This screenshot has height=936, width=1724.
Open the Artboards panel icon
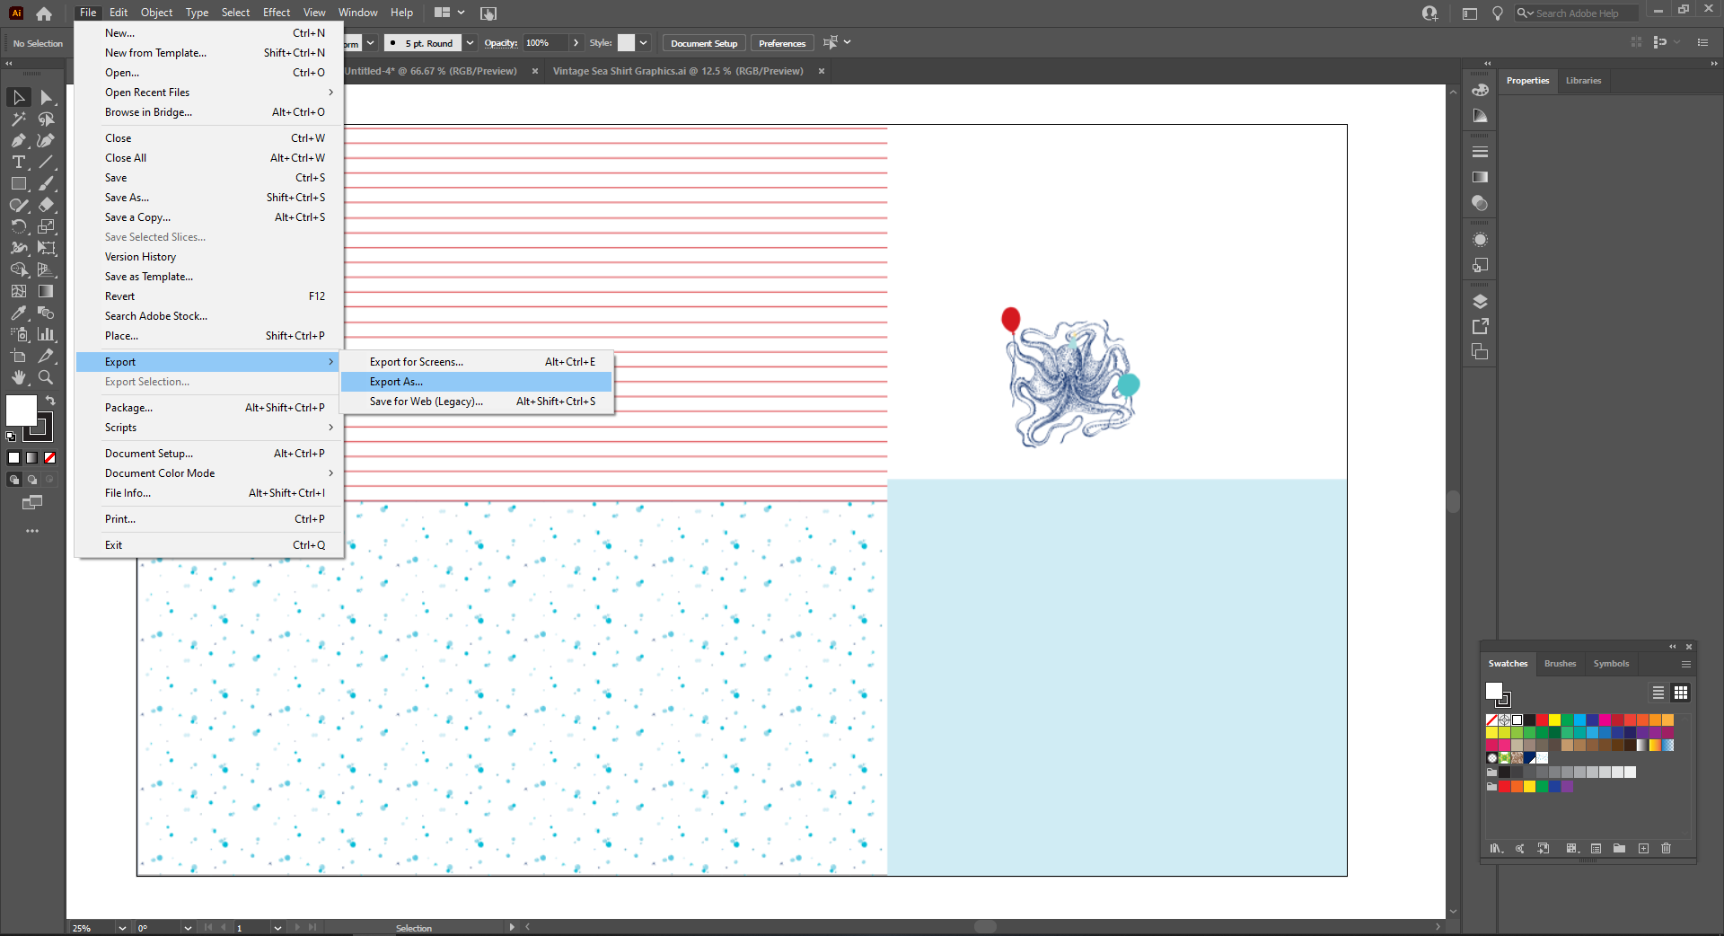pyautogui.click(x=1480, y=351)
